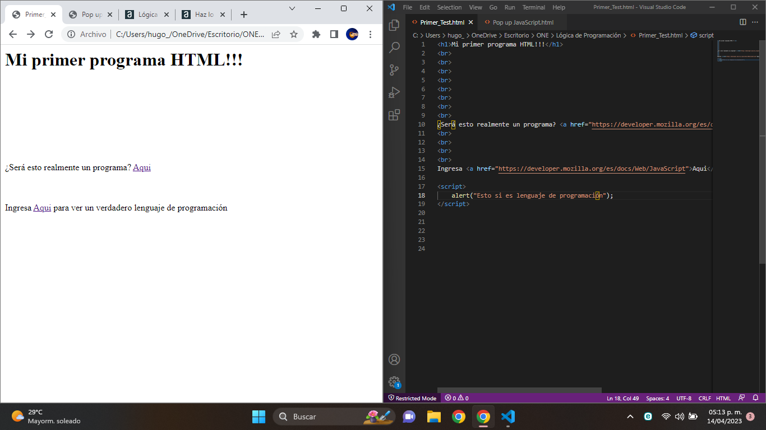Expand the ONE breadcrumb folder
Image resolution: width=766 pixels, height=430 pixels.
point(542,35)
